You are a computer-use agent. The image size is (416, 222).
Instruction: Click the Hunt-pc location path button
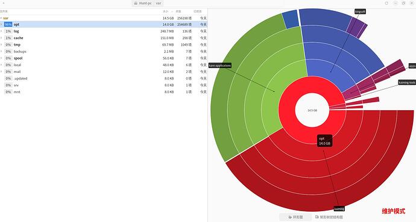143,3
